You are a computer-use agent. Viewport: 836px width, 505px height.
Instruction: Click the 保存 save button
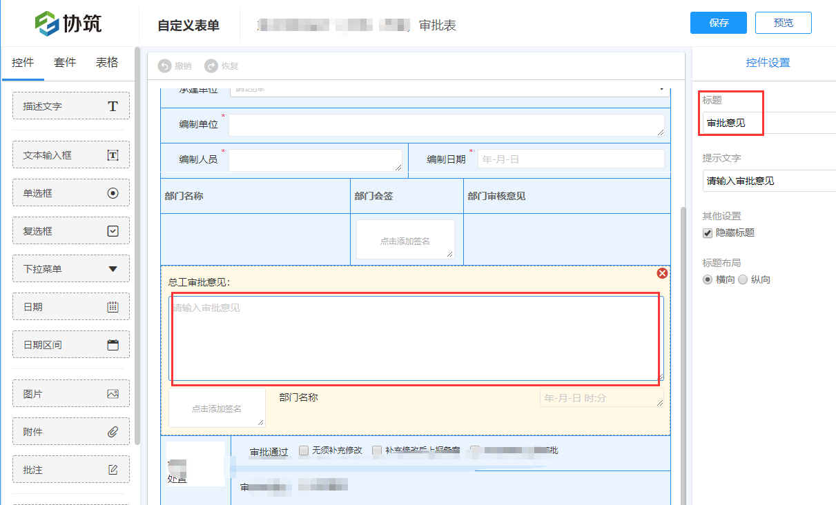718,23
